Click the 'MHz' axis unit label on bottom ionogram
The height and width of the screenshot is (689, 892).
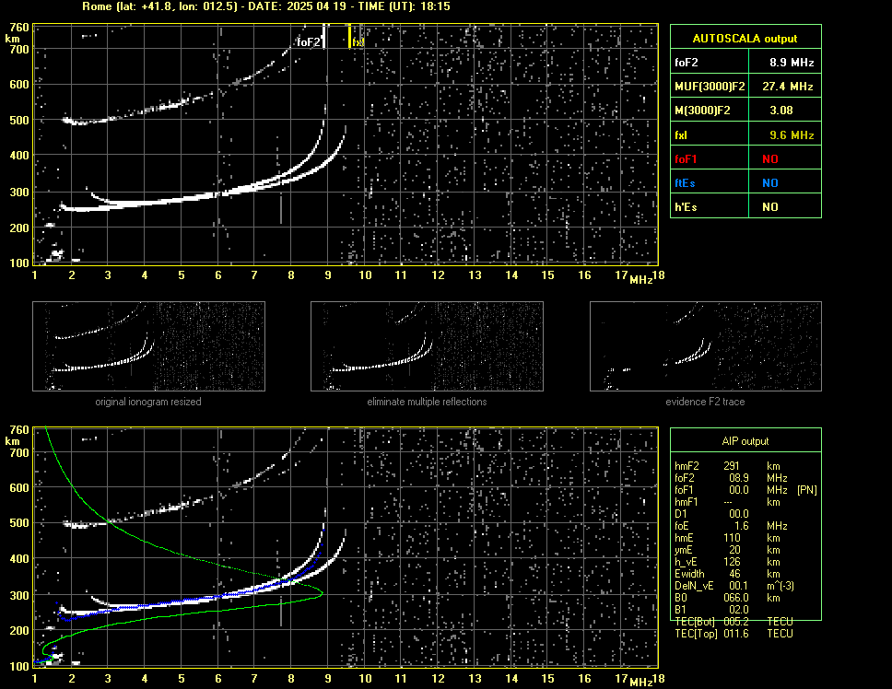pos(640,682)
